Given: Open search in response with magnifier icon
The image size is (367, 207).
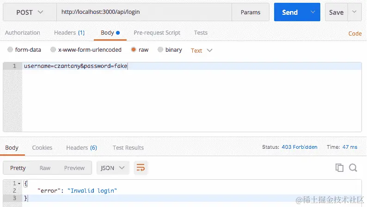Looking at the screenshot, I should click(x=353, y=168).
